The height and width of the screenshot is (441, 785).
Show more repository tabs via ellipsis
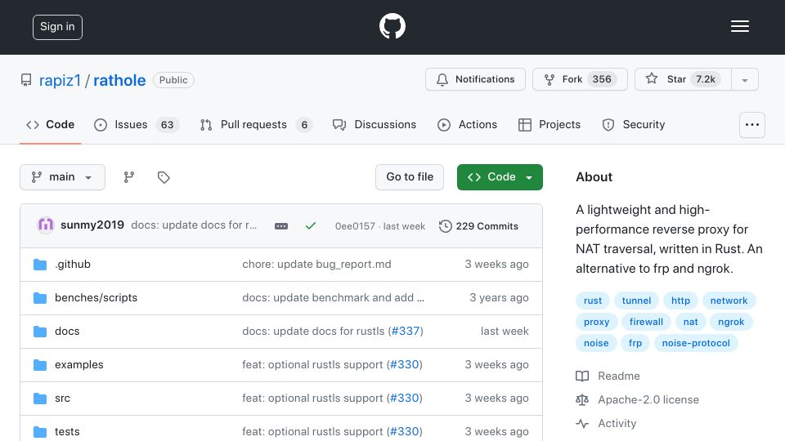(752, 125)
